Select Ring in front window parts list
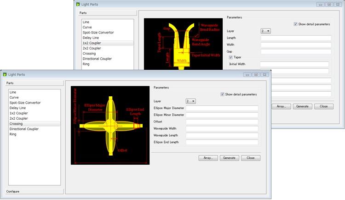The width and height of the screenshot is (345, 200). tap(34, 134)
